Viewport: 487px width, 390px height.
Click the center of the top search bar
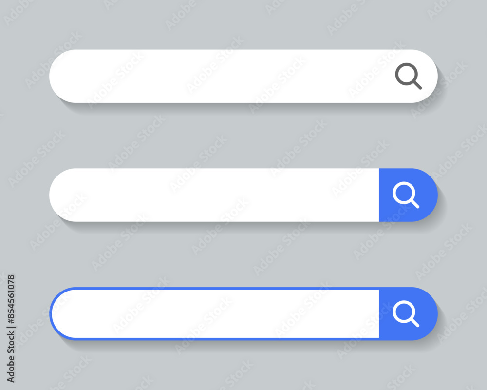point(243,76)
